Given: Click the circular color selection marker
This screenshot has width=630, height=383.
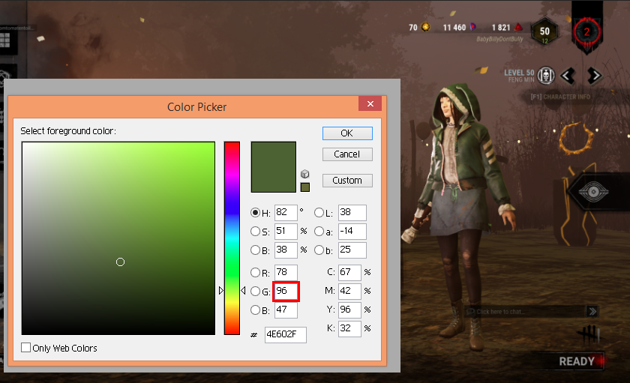Looking at the screenshot, I should [120, 262].
